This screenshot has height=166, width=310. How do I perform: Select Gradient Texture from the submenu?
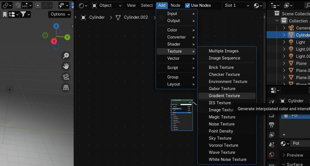pos(224,96)
